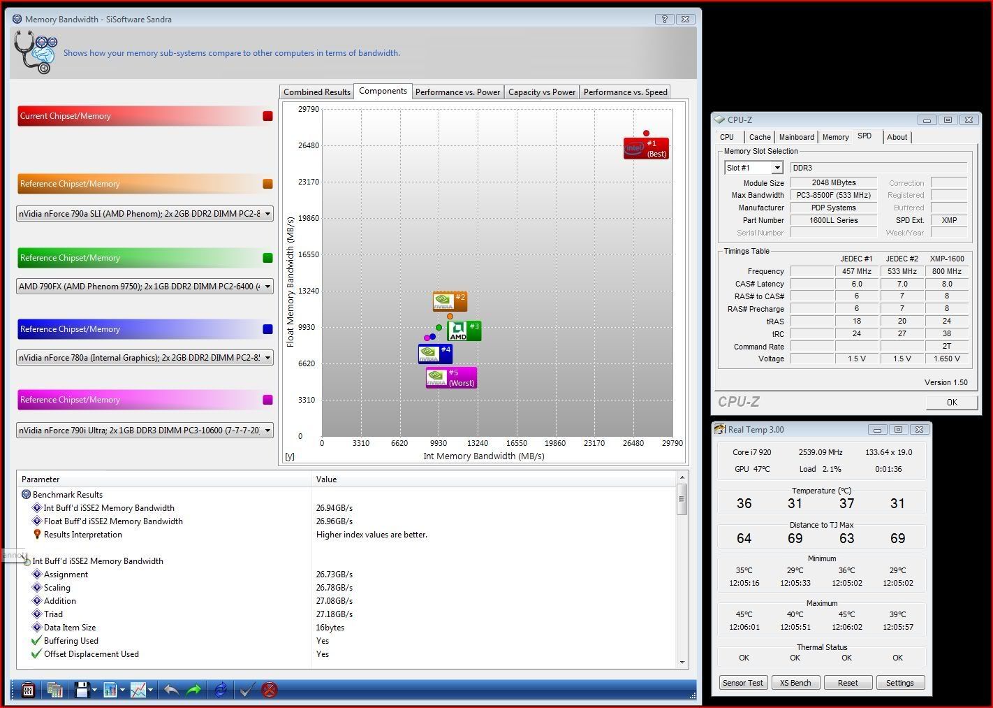This screenshot has width=993, height=708.
Task: Switch to Components tab
Action: click(383, 91)
